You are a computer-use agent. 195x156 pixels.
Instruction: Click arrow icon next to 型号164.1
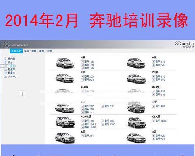click(x=82, y=124)
